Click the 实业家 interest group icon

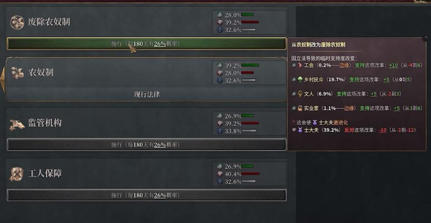click(x=300, y=108)
